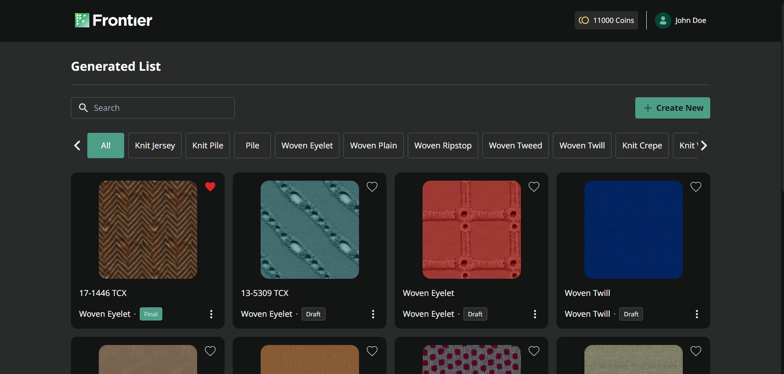
Task: Select the Woven Eyelet filter tab
Action: (x=307, y=146)
